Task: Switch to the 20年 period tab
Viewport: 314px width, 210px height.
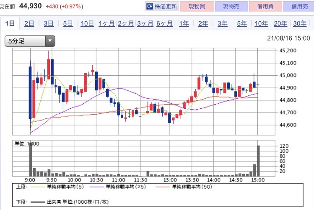Action: [x=280, y=23]
